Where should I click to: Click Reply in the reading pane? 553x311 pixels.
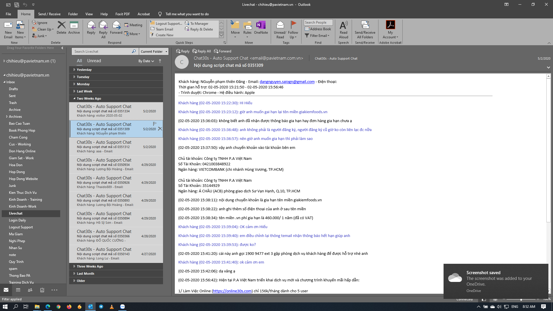click(x=183, y=51)
